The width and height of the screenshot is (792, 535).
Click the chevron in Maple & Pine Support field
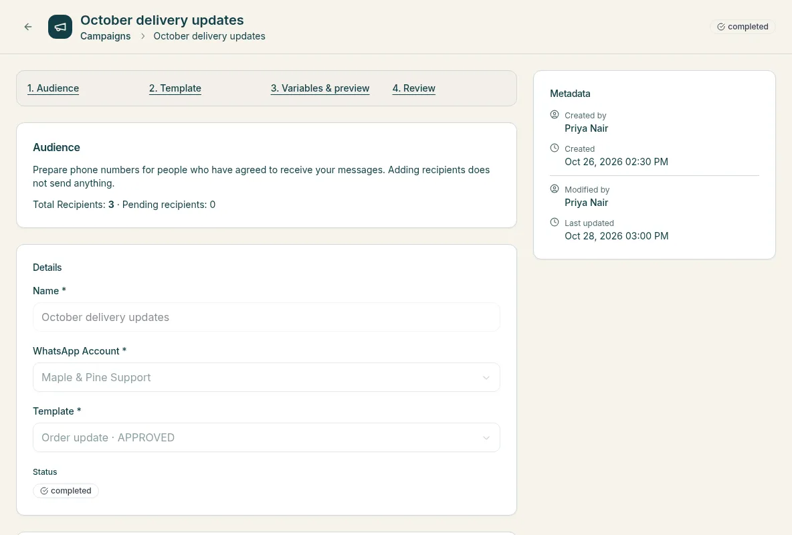pyautogui.click(x=486, y=377)
